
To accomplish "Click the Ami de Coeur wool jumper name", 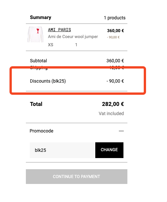I will click(x=73, y=37).
